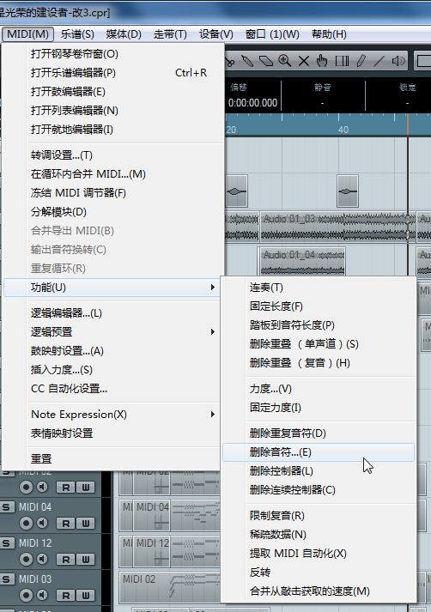The width and height of the screenshot is (431, 612).
Task: Select the Time Warp tool
Action: pos(342,61)
